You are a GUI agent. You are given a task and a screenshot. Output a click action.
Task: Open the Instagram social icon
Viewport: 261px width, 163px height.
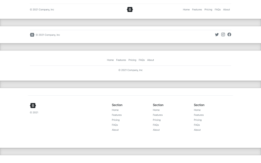[223, 35]
